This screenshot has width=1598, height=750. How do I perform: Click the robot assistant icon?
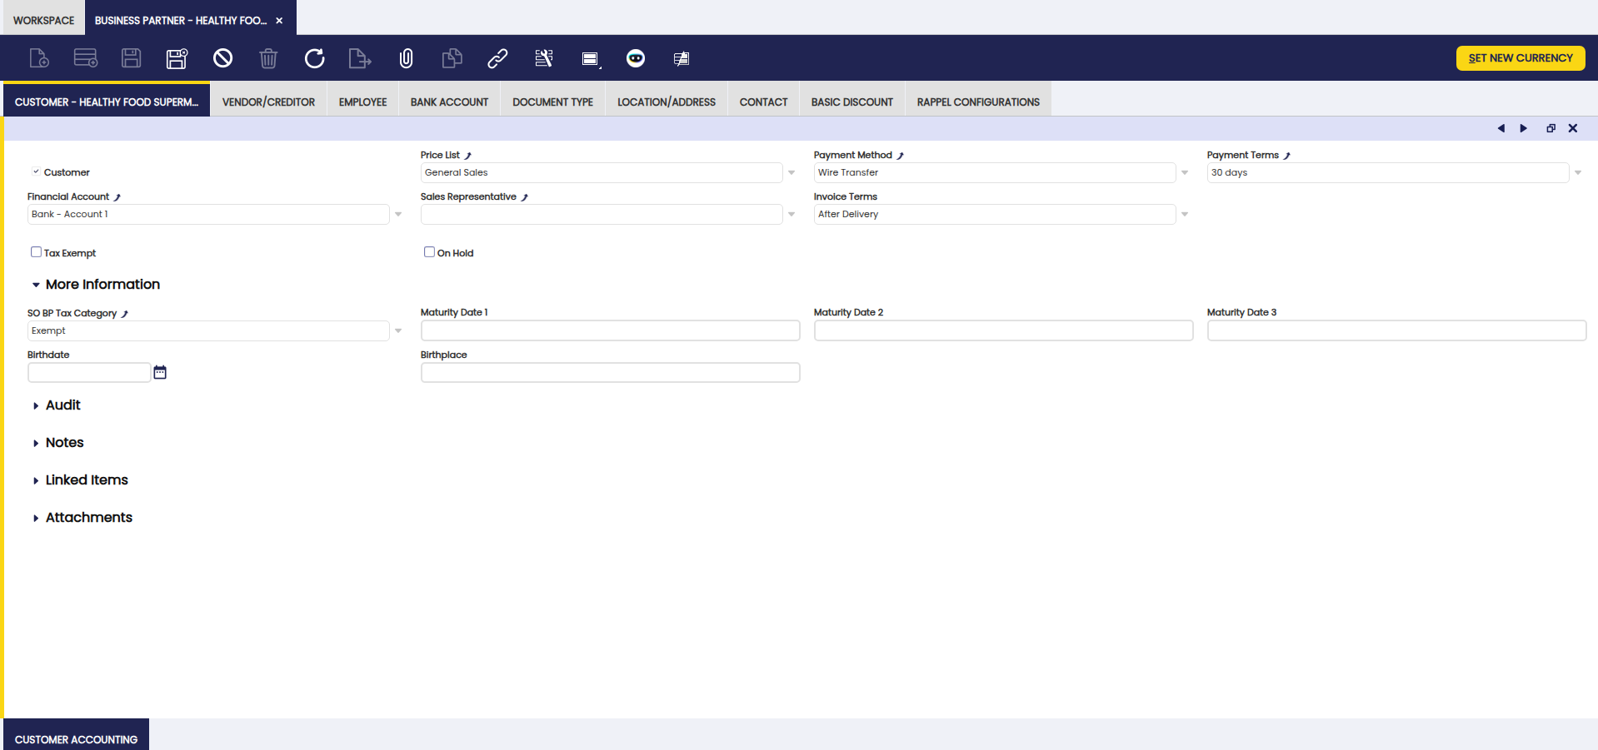point(636,58)
